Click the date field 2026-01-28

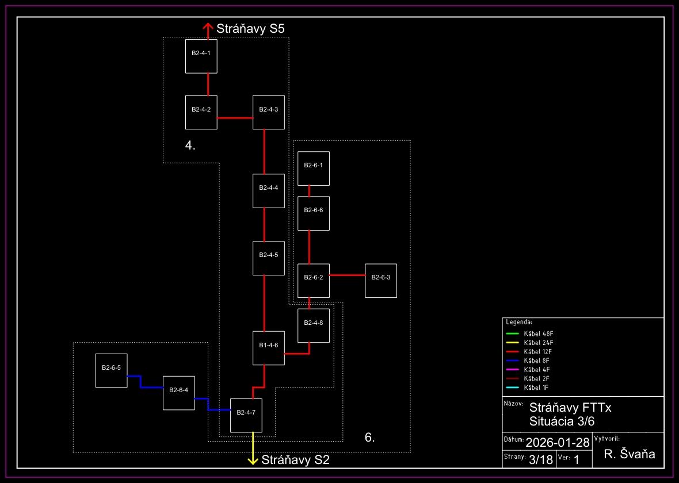click(558, 442)
